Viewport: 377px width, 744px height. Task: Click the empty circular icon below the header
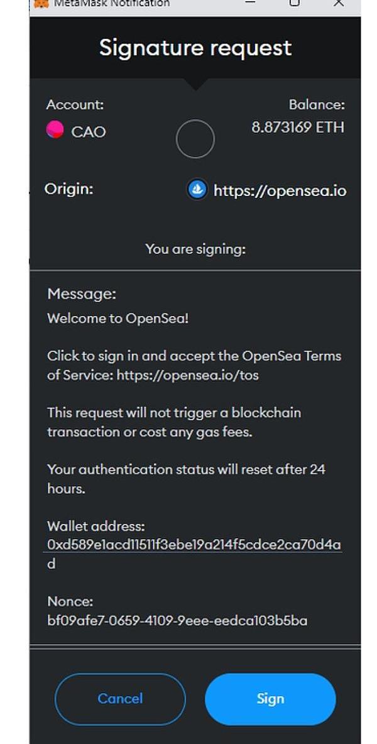(195, 139)
